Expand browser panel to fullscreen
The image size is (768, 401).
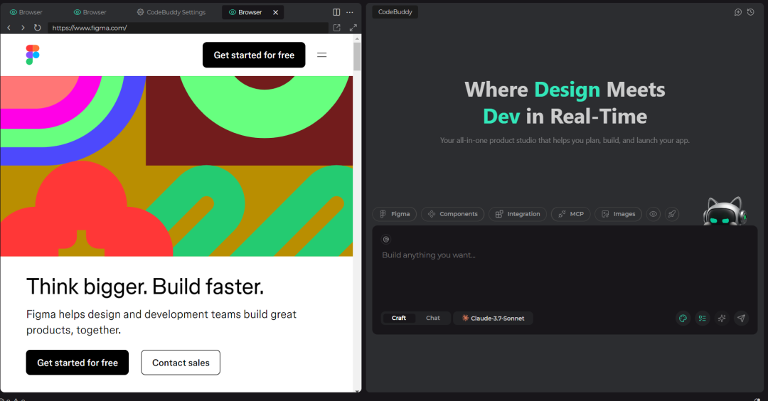(353, 28)
